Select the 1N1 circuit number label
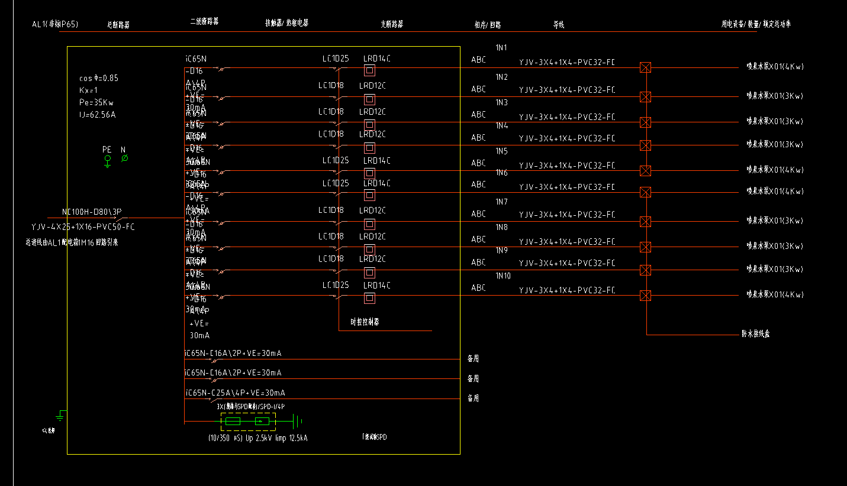This screenshot has width=847, height=486. click(501, 47)
